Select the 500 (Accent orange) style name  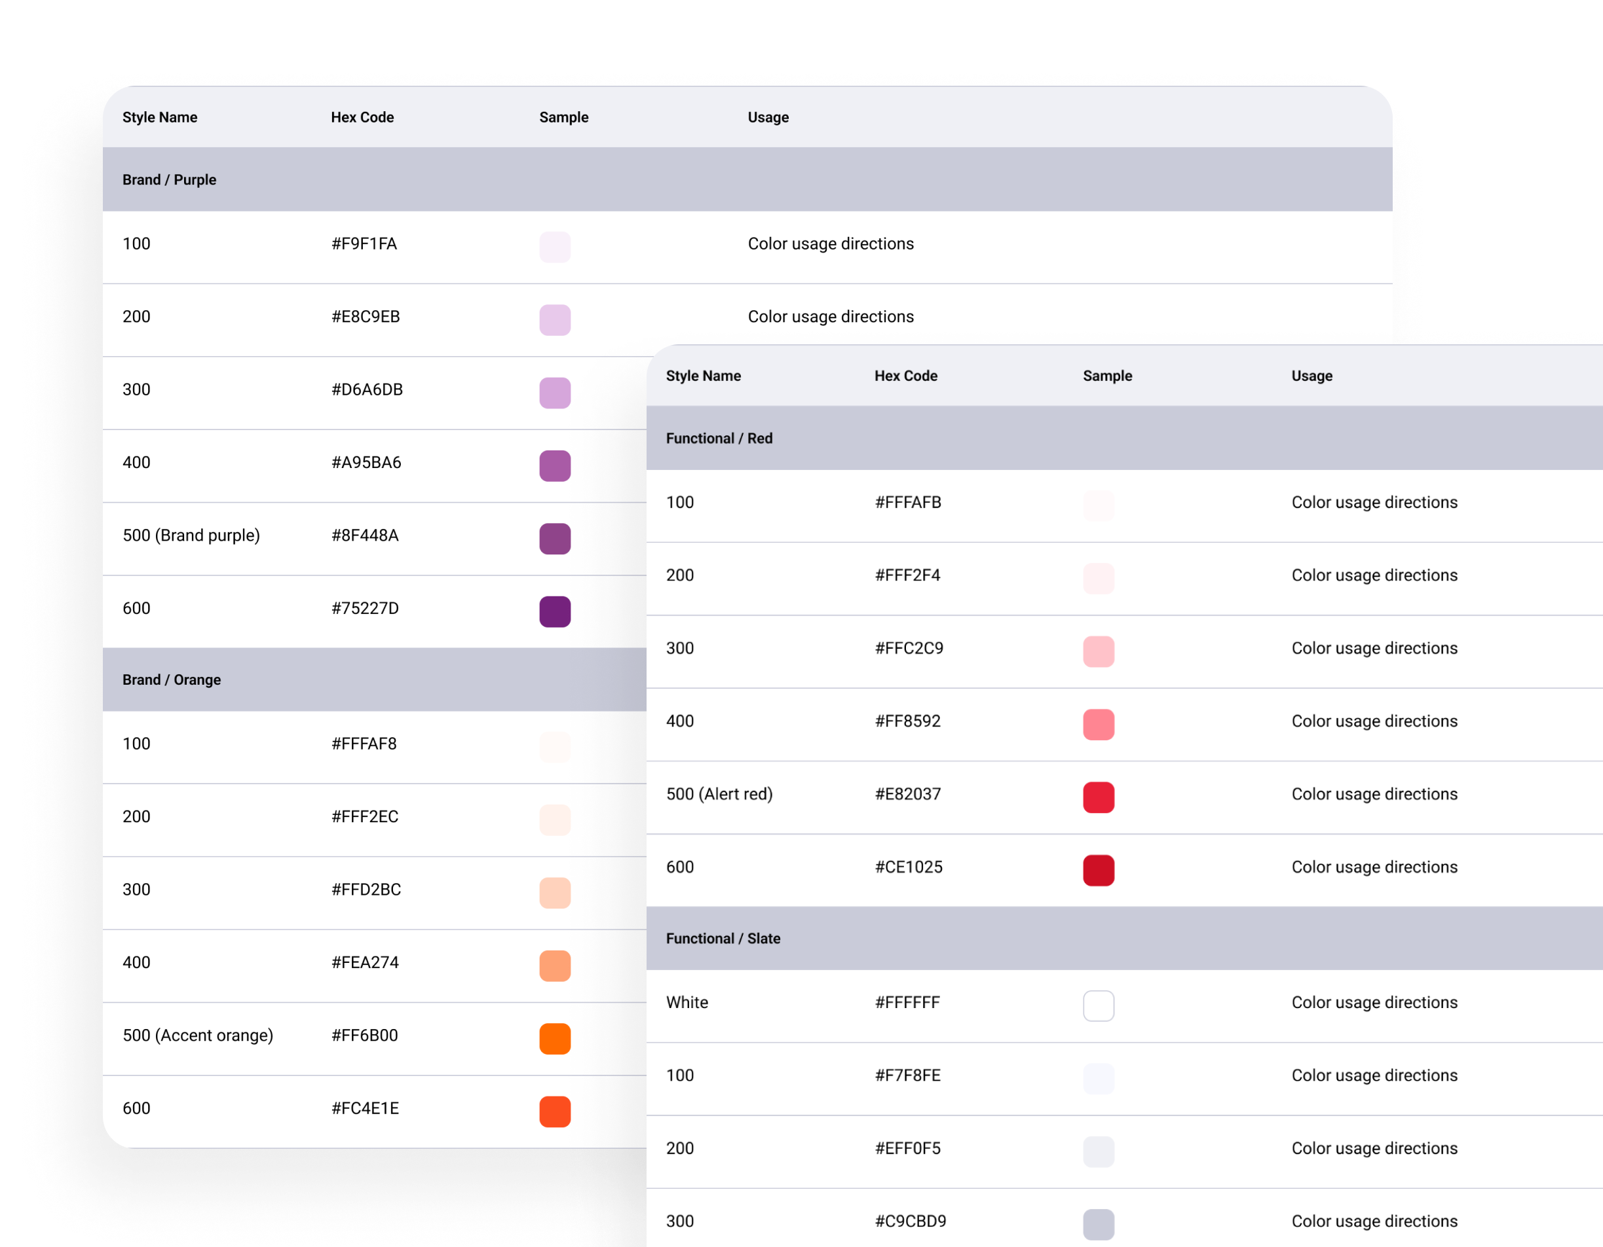pos(197,1035)
